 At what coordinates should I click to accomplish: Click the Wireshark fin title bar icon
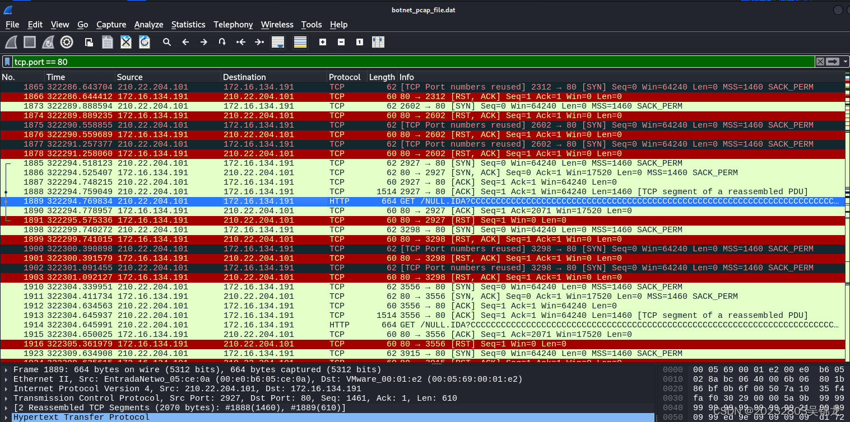pyautogui.click(x=7, y=10)
